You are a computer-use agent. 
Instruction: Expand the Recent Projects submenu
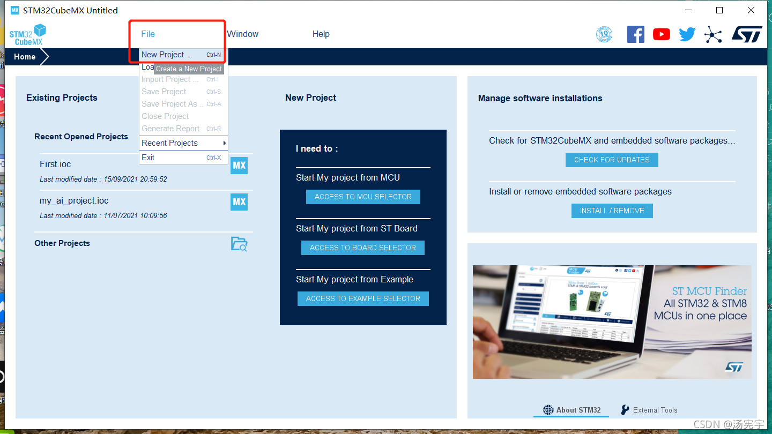(183, 143)
